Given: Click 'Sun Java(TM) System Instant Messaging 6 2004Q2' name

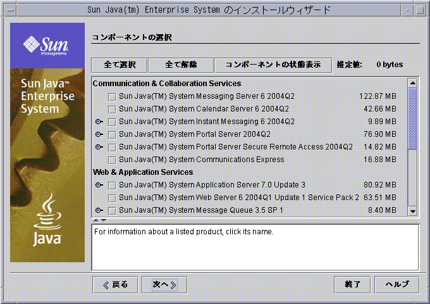Looking at the screenshot, I should click(207, 122).
